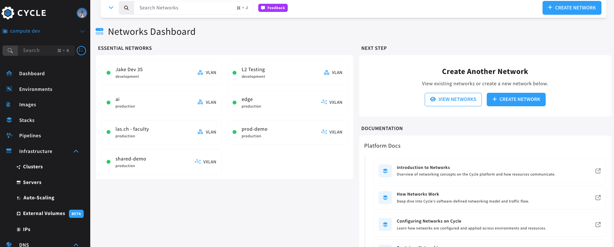Click VLAN icon on las.ch - faculty
Image resolution: width=614 pixels, height=247 pixels.
(200, 132)
